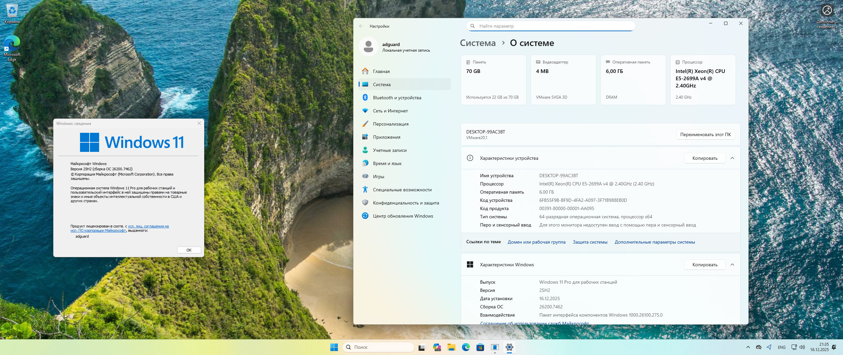843x355 pixels.
Task: Go to Главная in sidebar
Action: click(381, 71)
